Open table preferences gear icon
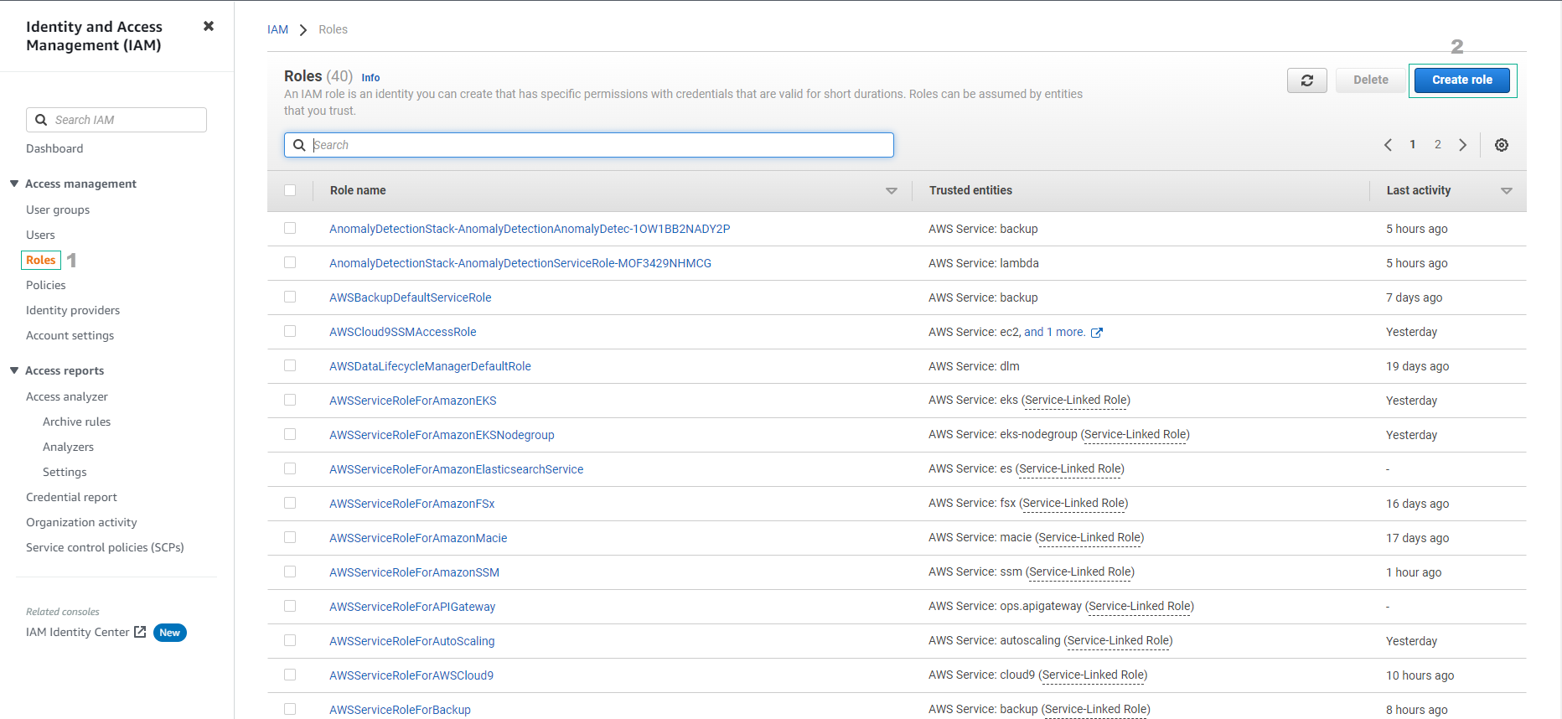Screen dimensions: 1562x719 1502,145
